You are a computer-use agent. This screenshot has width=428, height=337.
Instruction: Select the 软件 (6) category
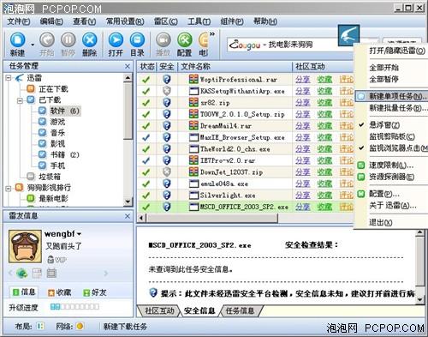coord(65,111)
